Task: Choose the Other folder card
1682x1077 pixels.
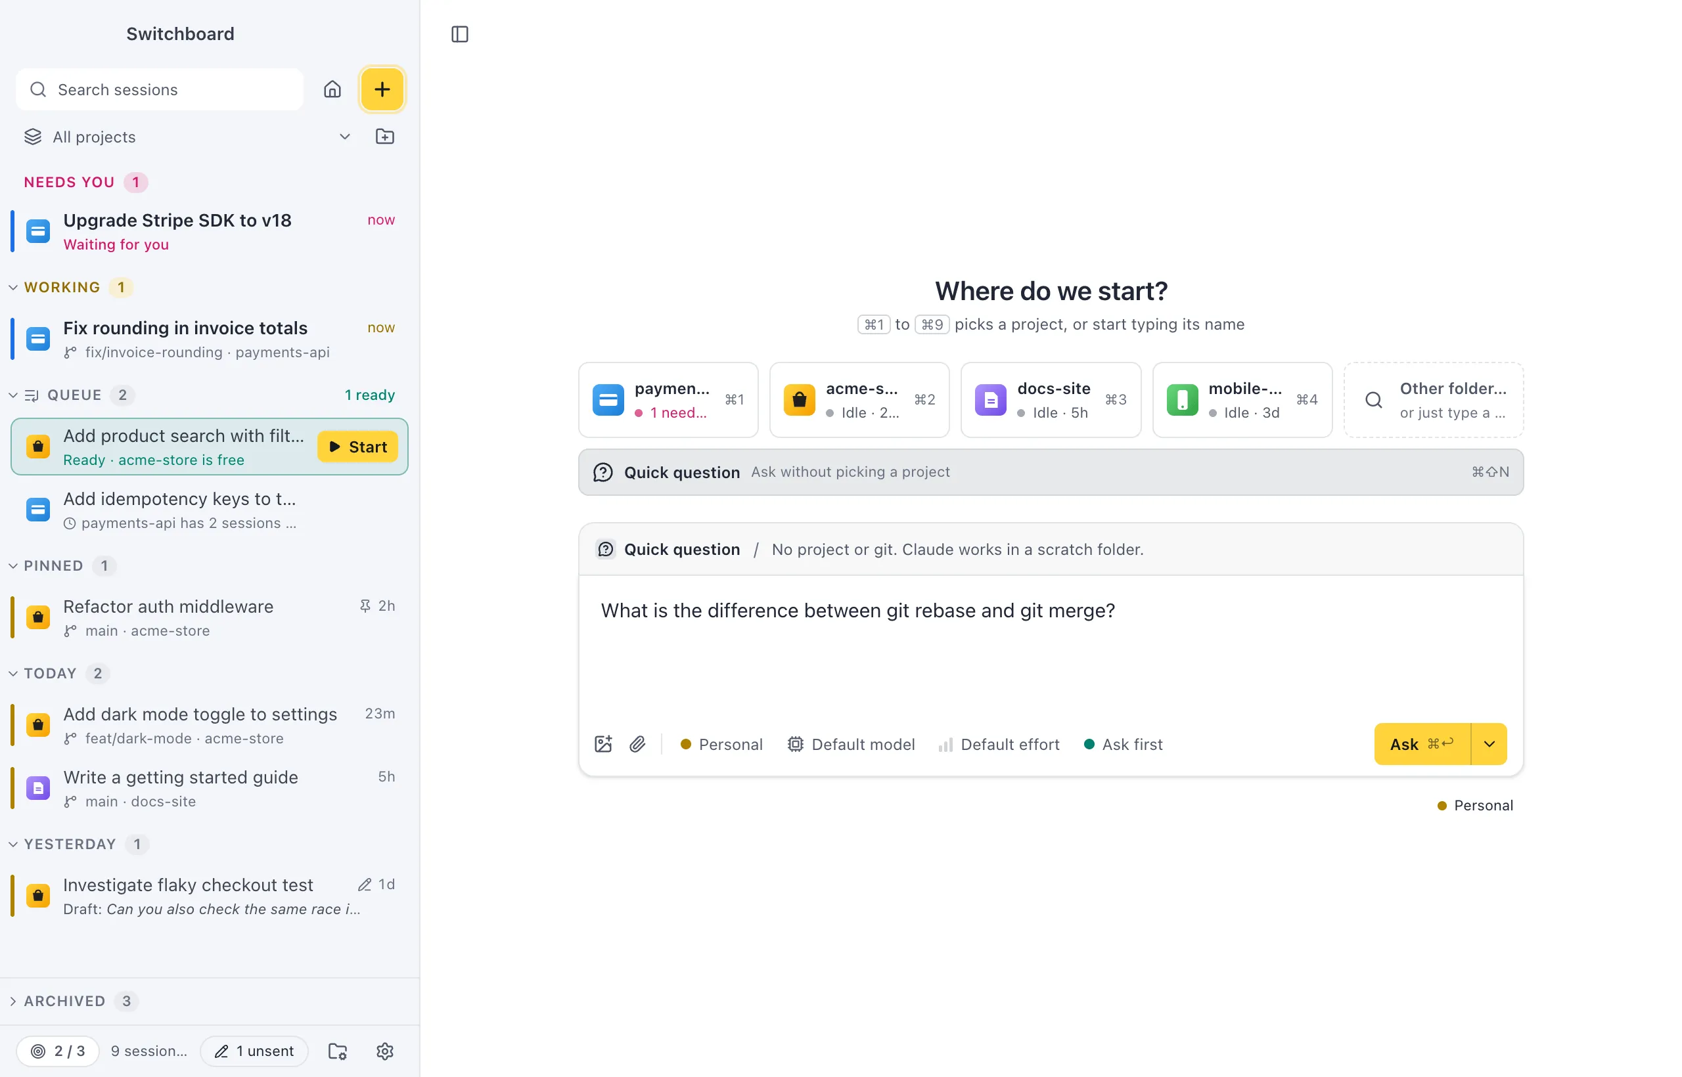Action: coord(1434,400)
